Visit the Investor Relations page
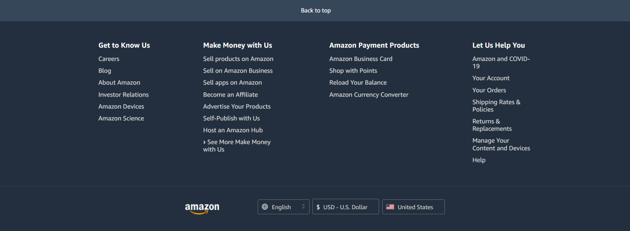The width and height of the screenshot is (630, 231). [x=123, y=95]
